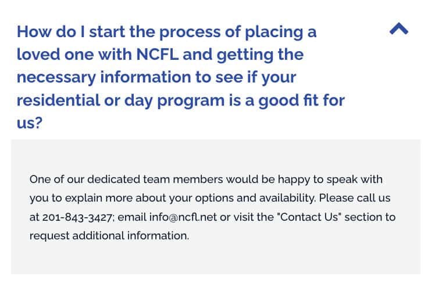Click the answer's first line "One of our dedicated"

pos(84,180)
